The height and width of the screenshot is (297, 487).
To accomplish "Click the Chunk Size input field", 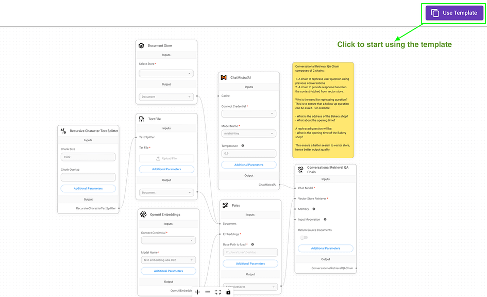I will pos(88,157).
